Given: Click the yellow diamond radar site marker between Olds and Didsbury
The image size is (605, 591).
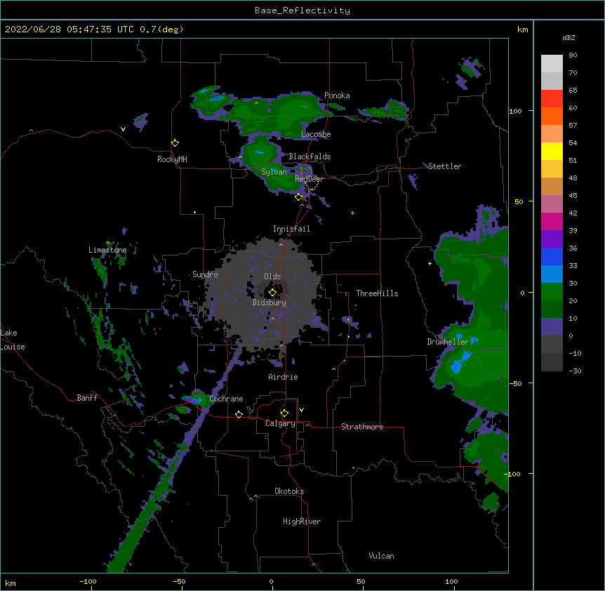Looking at the screenshot, I should (x=272, y=293).
